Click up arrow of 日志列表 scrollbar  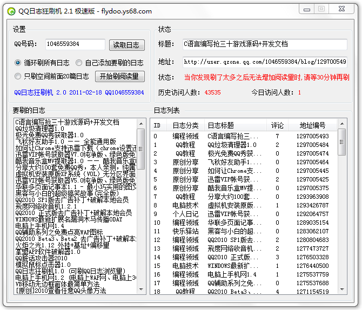(x=342, y=124)
